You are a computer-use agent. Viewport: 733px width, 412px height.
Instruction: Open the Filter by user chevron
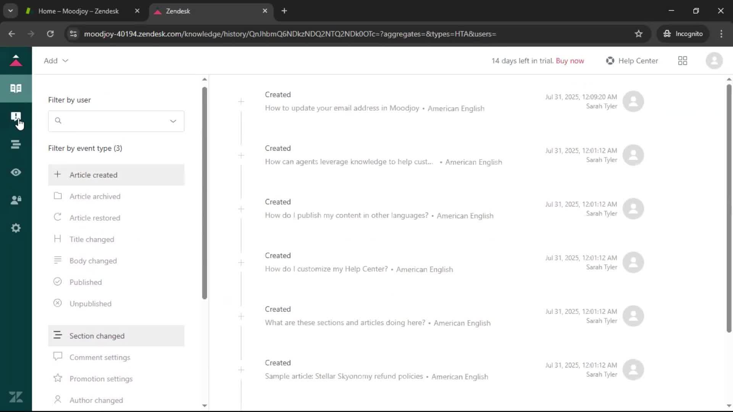point(173,121)
